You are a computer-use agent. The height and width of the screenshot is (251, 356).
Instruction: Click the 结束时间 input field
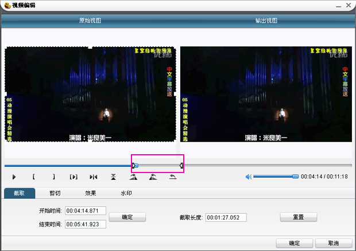[x=86, y=224]
